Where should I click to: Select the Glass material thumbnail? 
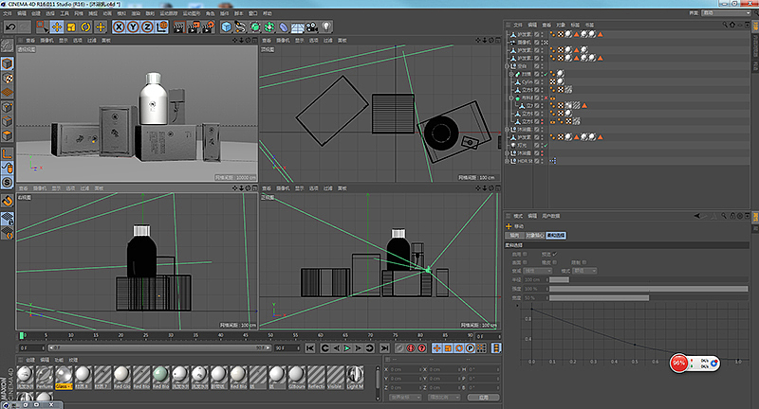pos(64,374)
